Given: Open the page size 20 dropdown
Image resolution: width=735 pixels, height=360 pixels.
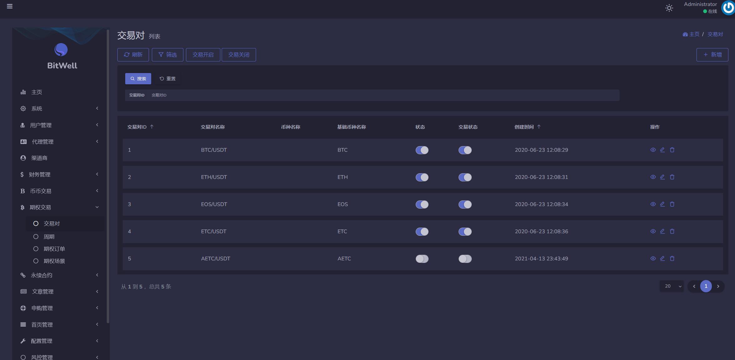Looking at the screenshot, I should (672, 286).
